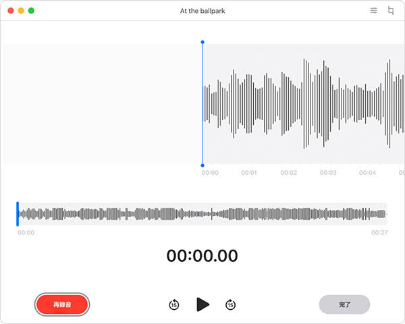This screenshot has width=405, height=324.
Task: Click the 00:02 mark on timeline ruler
Action: [288, 173]
